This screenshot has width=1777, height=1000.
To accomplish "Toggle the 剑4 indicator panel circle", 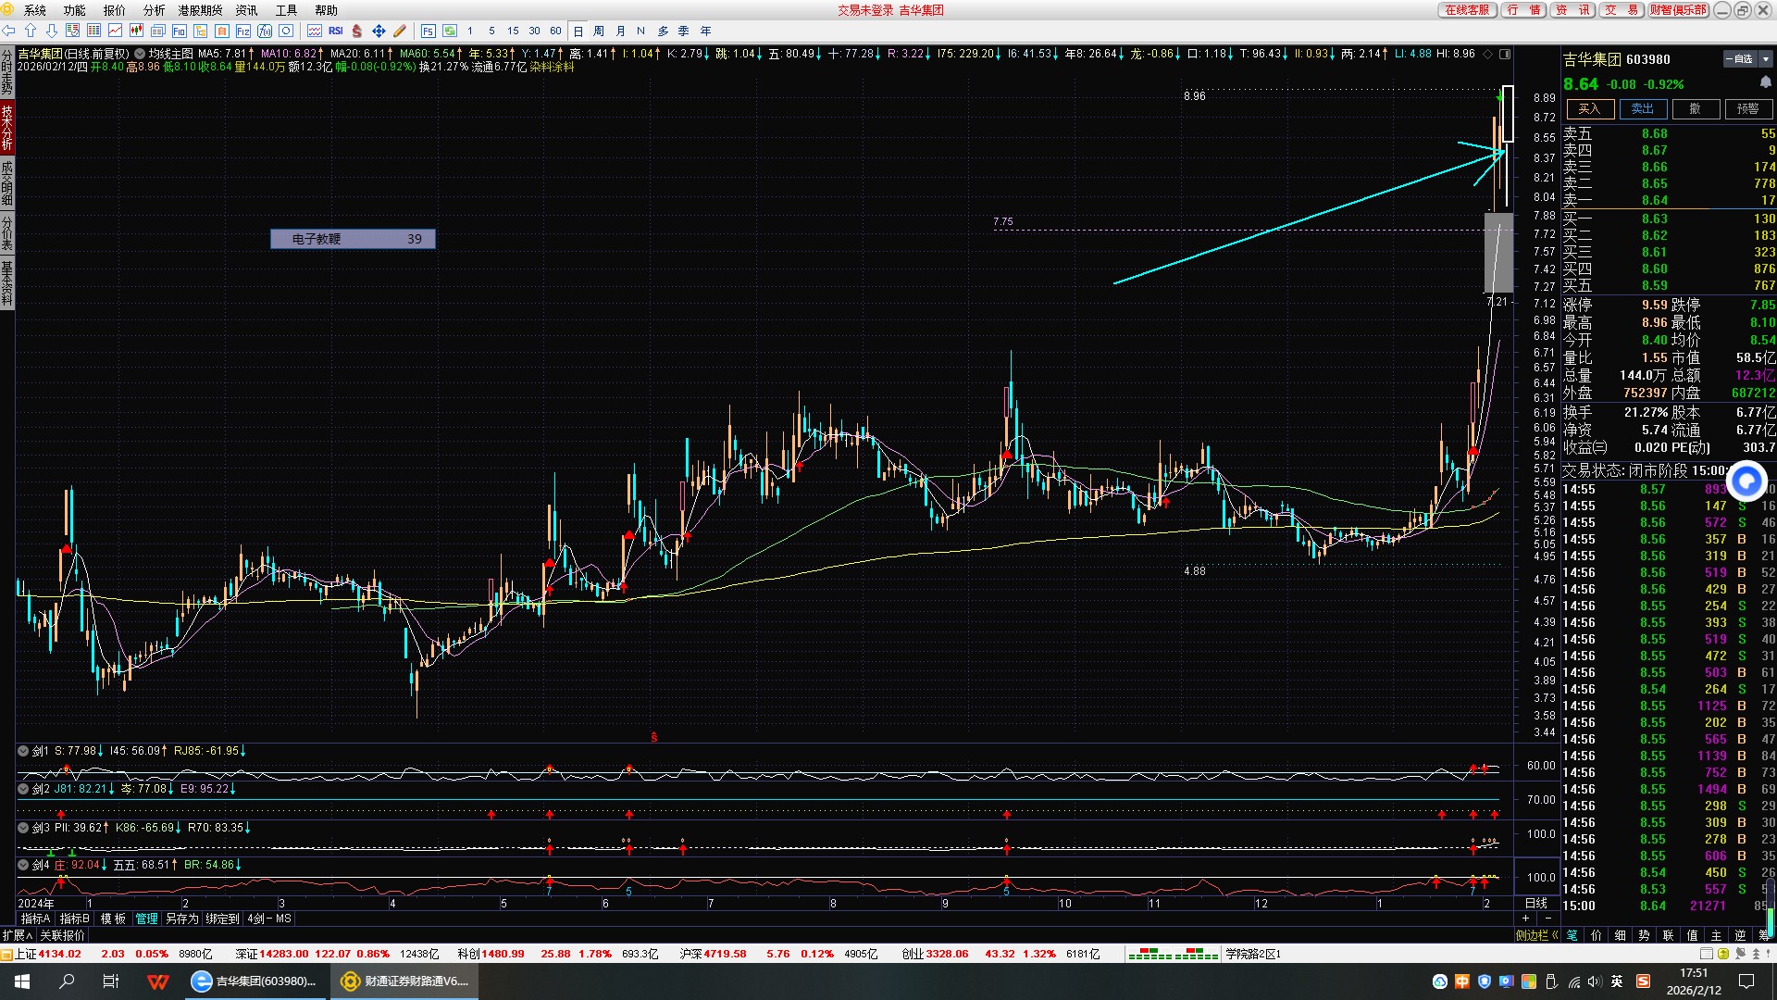I will (x=24, y=865).
